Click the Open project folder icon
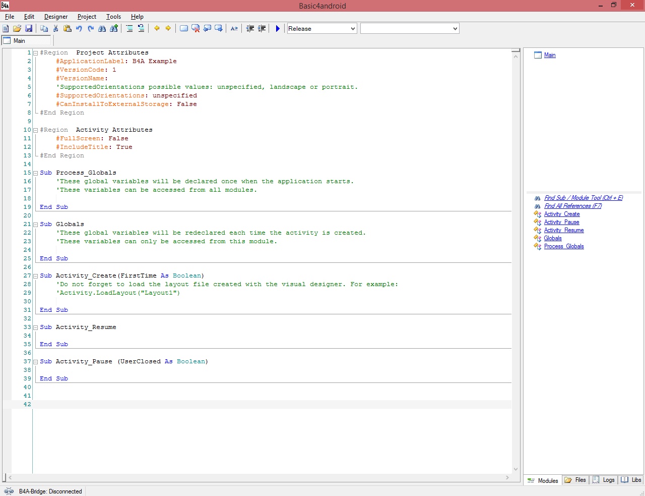Screen dimensions: 645x496 click(17, 29)
